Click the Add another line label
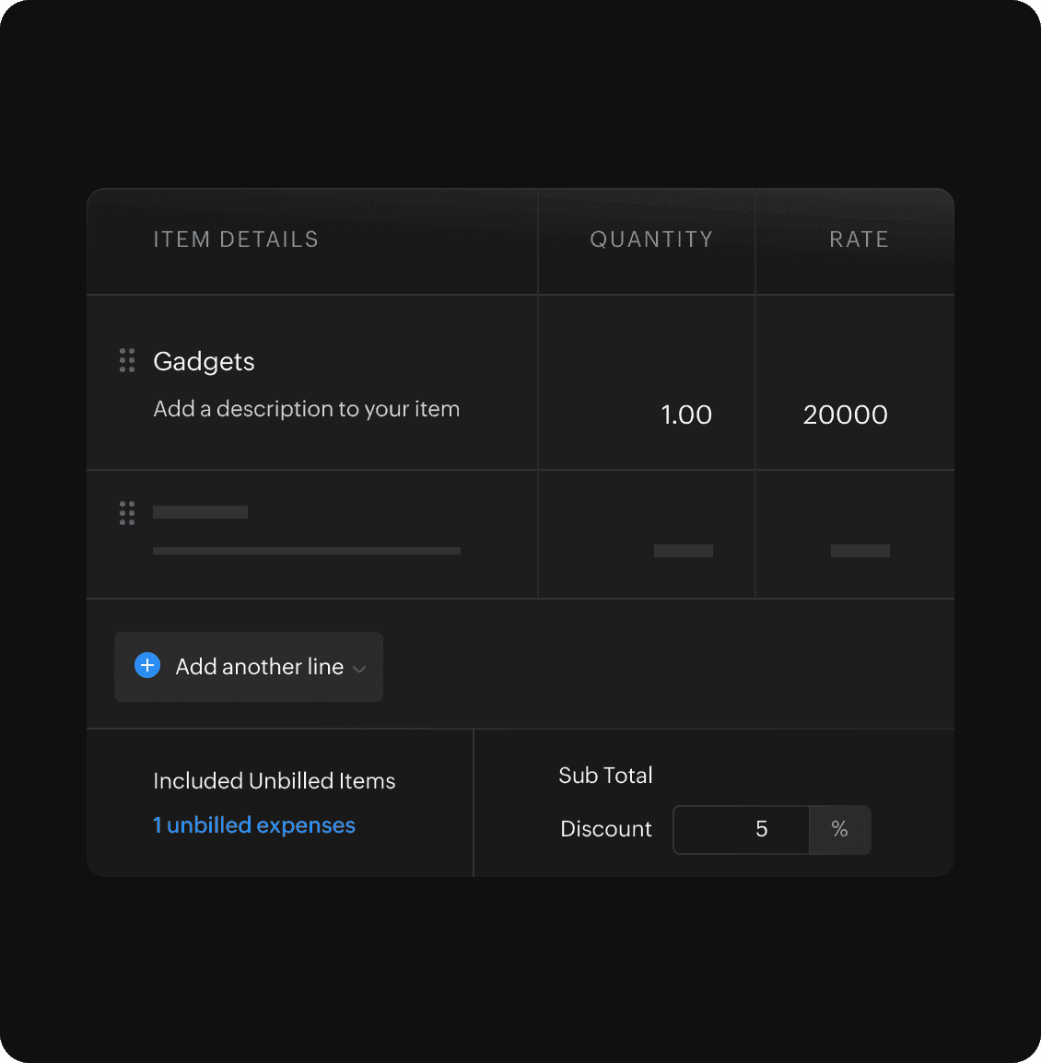Viewport: 1041px width, 1063px height. click(259, 666)
